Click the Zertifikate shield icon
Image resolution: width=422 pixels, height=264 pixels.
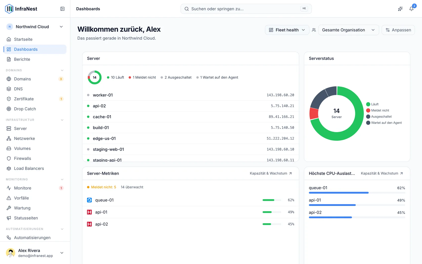pos(9,99)
